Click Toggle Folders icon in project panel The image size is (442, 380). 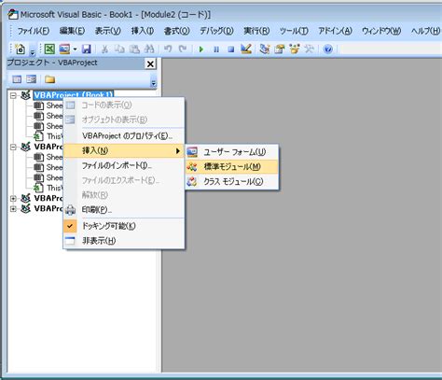pyautogui.click(x=49, y=79)
